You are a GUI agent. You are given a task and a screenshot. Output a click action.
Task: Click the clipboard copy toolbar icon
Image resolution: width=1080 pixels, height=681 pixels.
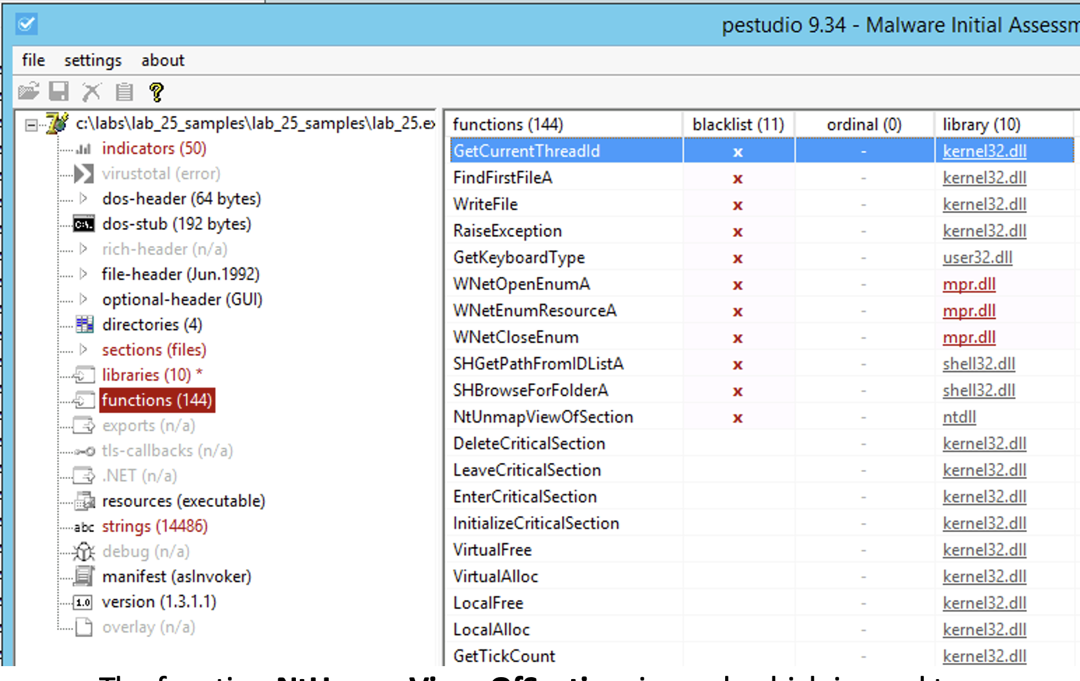pos(124,92)
